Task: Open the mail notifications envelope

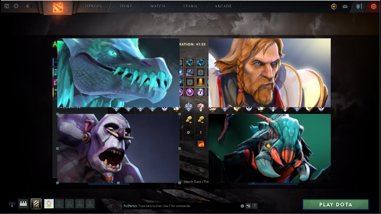Action: tap(345, 7)
